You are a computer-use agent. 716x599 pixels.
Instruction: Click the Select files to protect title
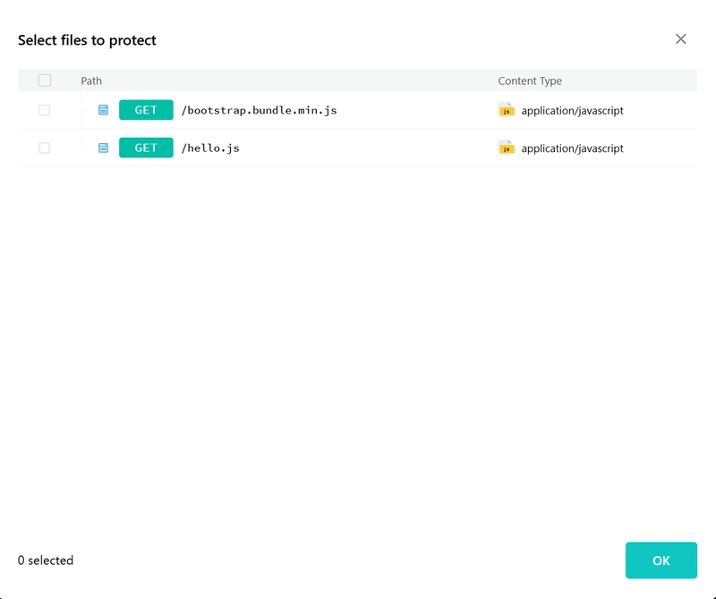click(x=87, y=40)
